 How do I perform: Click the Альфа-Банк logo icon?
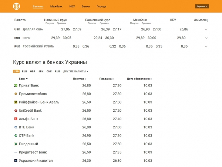[x=16, y=119]
